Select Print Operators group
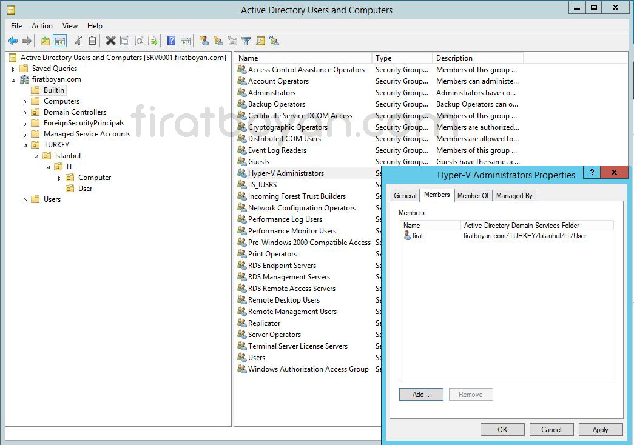Screen dimensions: 634x445 (x=272, y=254)
